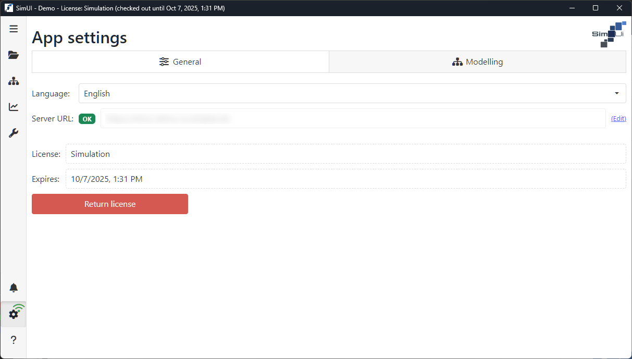Click the SimUI app icon in title bar

9,8
